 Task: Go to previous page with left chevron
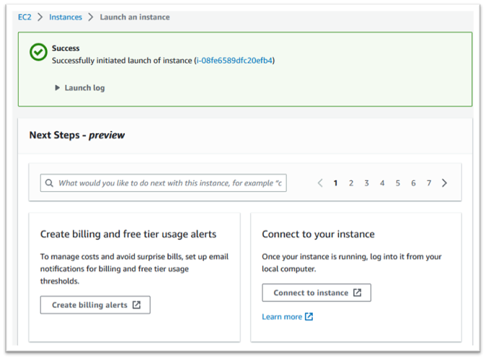[x=320, y=183]
